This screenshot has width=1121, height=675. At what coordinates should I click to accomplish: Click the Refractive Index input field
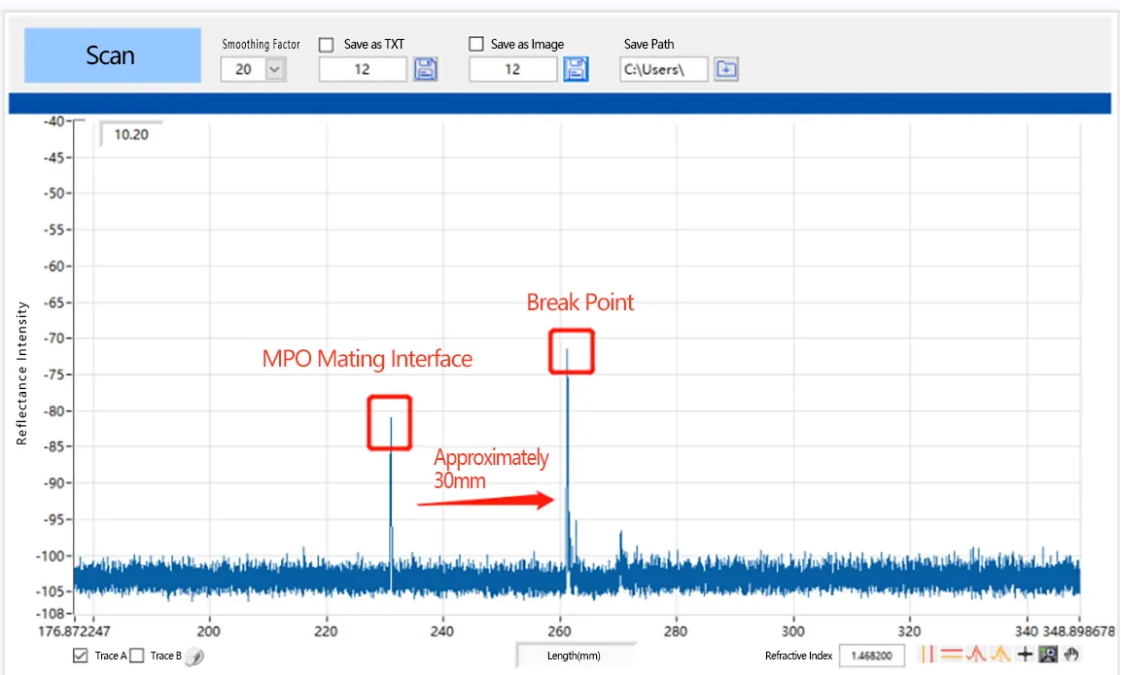tap(871, 656)
